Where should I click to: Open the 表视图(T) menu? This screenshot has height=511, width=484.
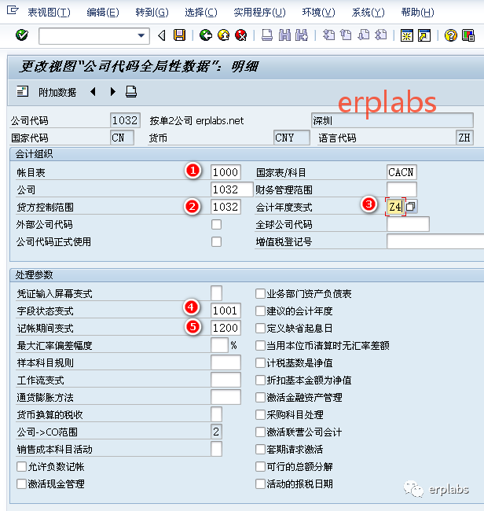pyautogui.click(x=49, y=13)
